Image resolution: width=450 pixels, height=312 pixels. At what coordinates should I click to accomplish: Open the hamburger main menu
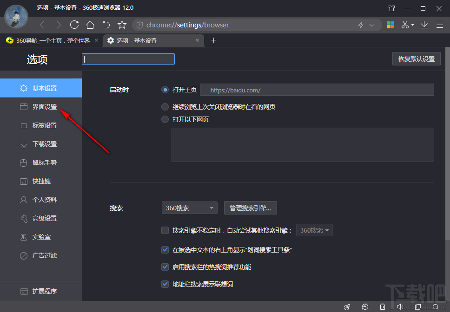pos(440,25)
